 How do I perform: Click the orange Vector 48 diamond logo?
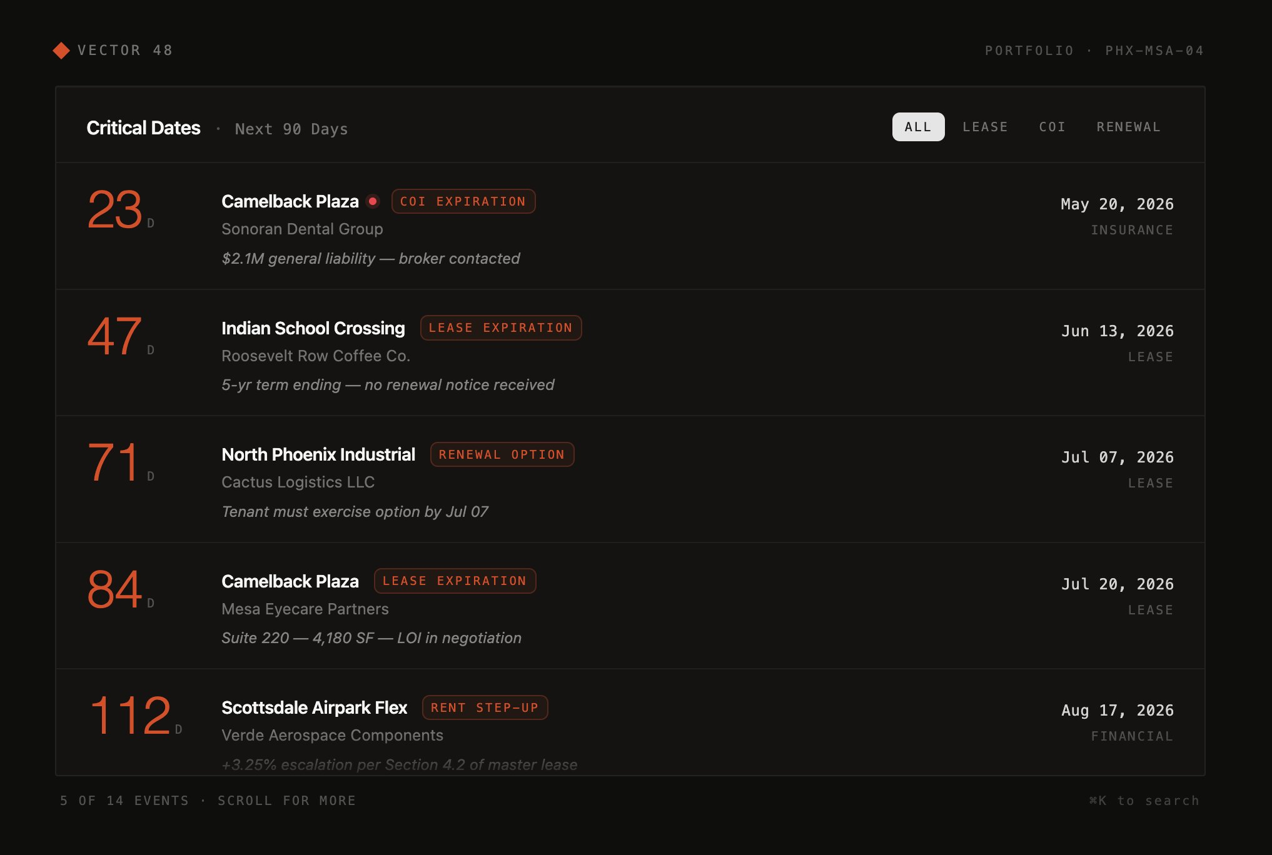pos(61,51)
